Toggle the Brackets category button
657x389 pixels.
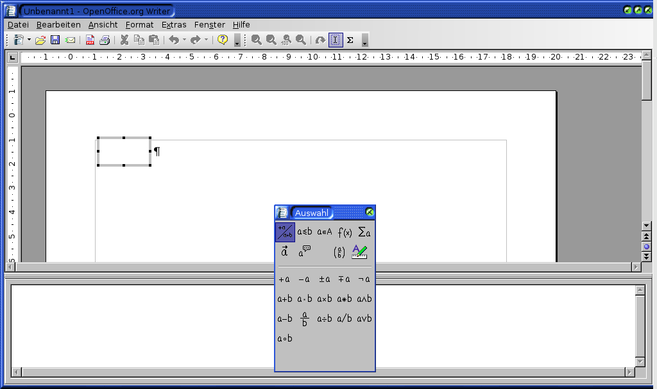tap(339, 252)
